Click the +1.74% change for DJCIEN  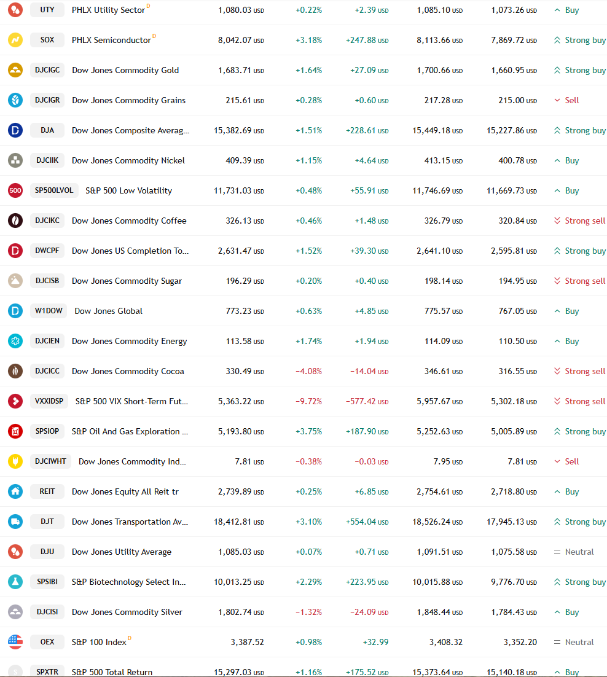tap(308, 341)
